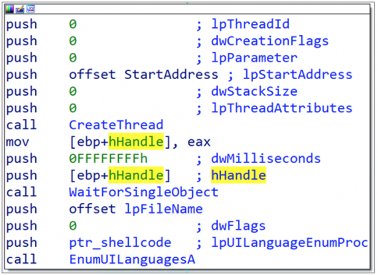
Task: Click the lpFileName operand
Action: 163,210
